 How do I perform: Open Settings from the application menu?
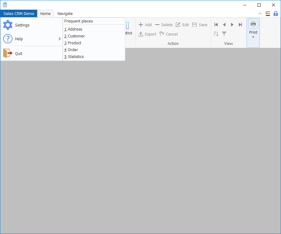tap(32, 25)
